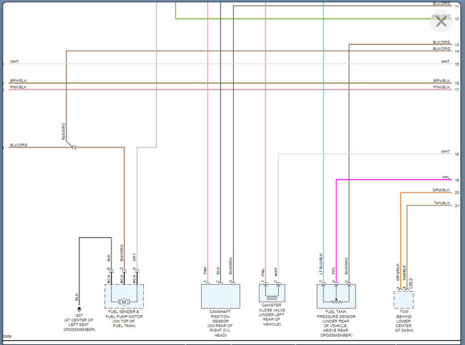Click the 'PPL' label beside connector number 19
The height and width of the screenshot is (345, 465).
(x=446, y=177)
